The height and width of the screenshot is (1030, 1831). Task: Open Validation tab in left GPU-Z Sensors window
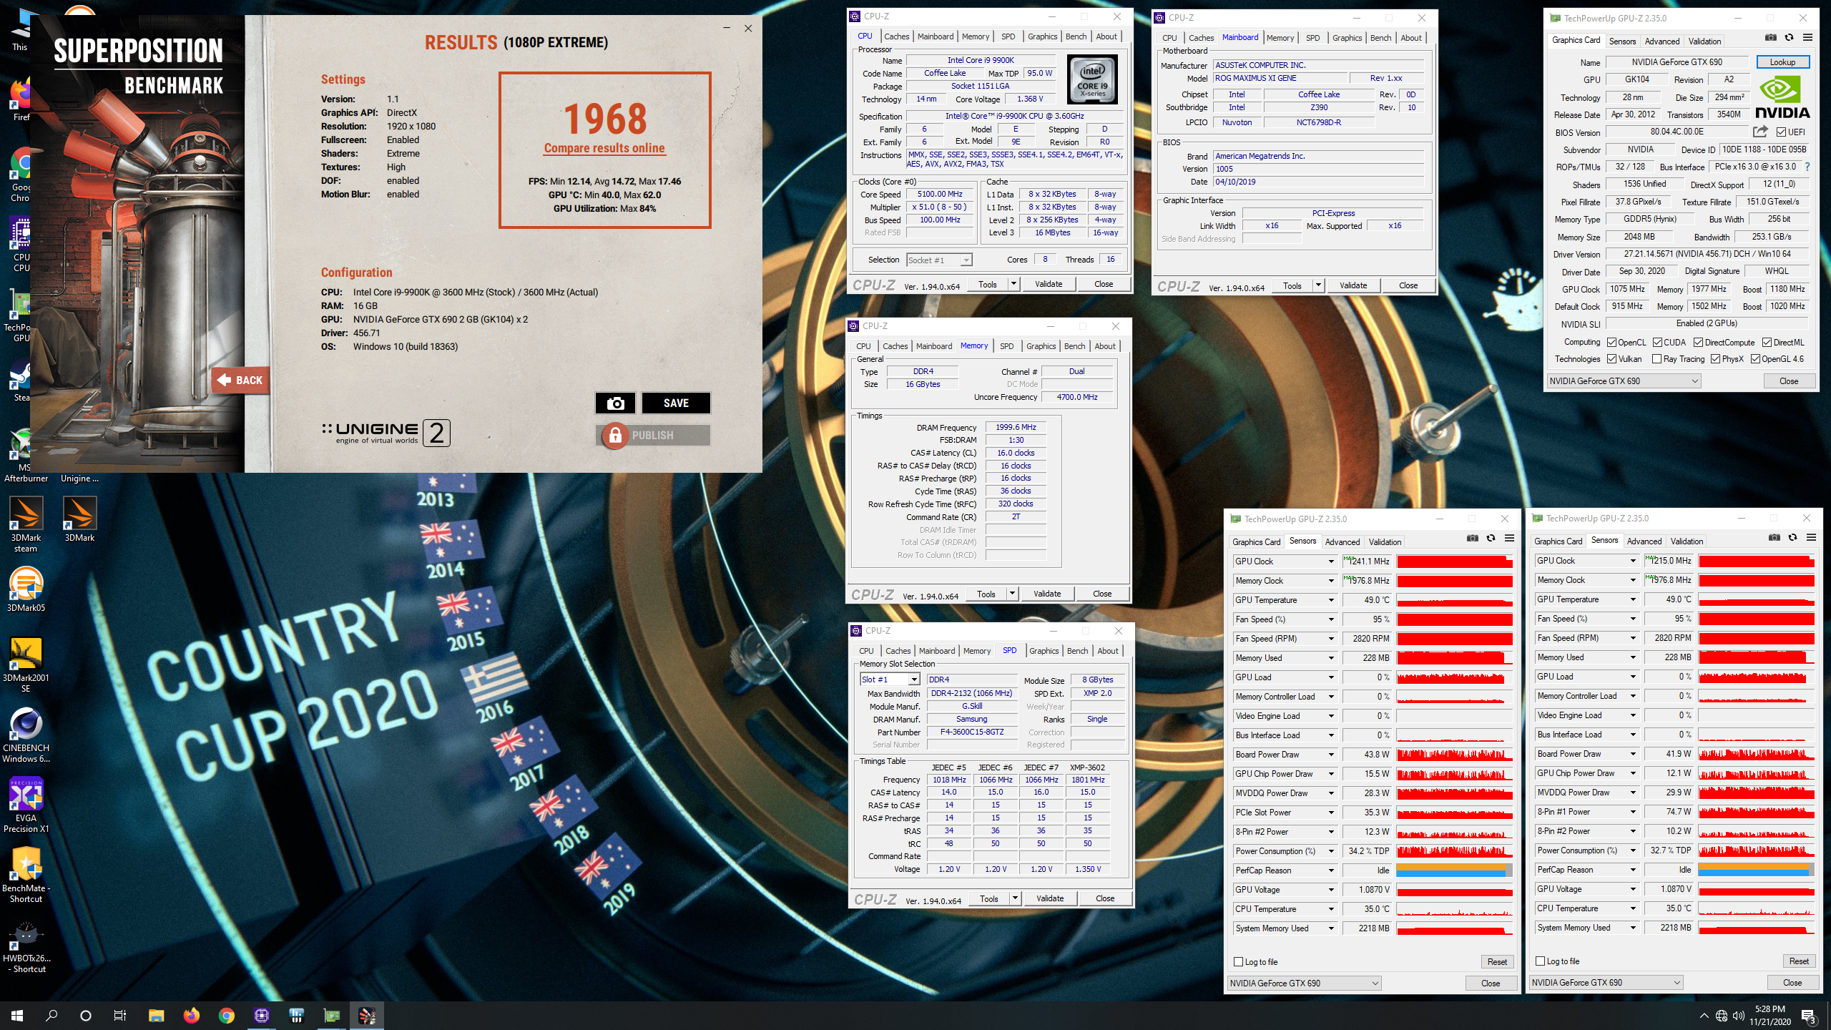pyautogui.click(x=1385, y=542)
